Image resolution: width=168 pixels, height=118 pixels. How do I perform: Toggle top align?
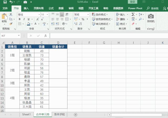(x=53, y=14)
